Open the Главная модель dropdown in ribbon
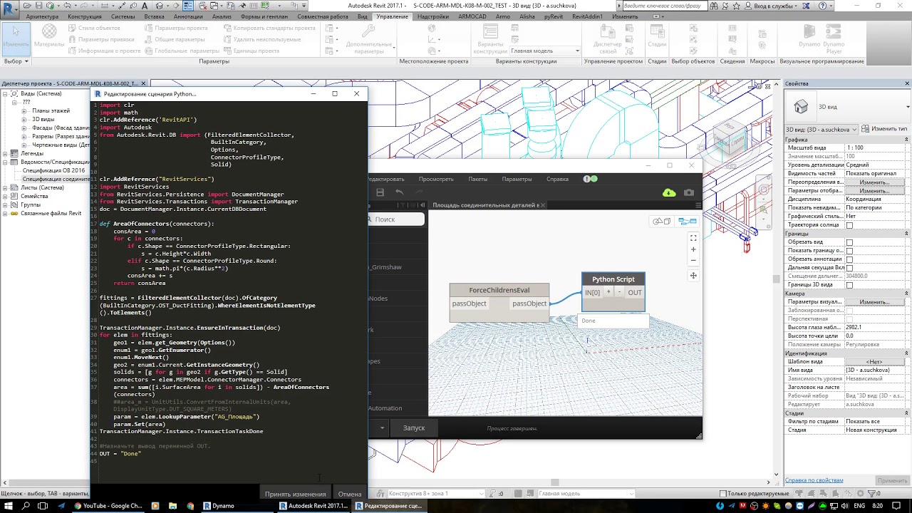Screen dimensions: 912x513 pyautogui.click(x=546, y=51)
